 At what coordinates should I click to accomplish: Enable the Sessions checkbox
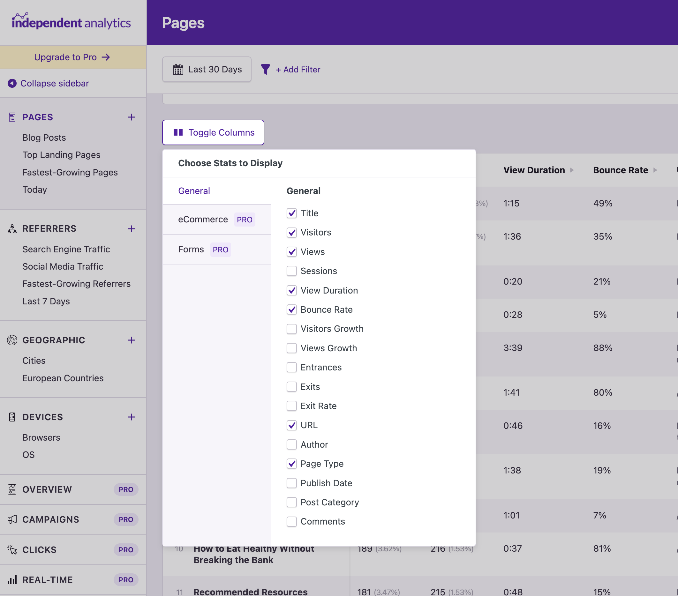(291, 271)
